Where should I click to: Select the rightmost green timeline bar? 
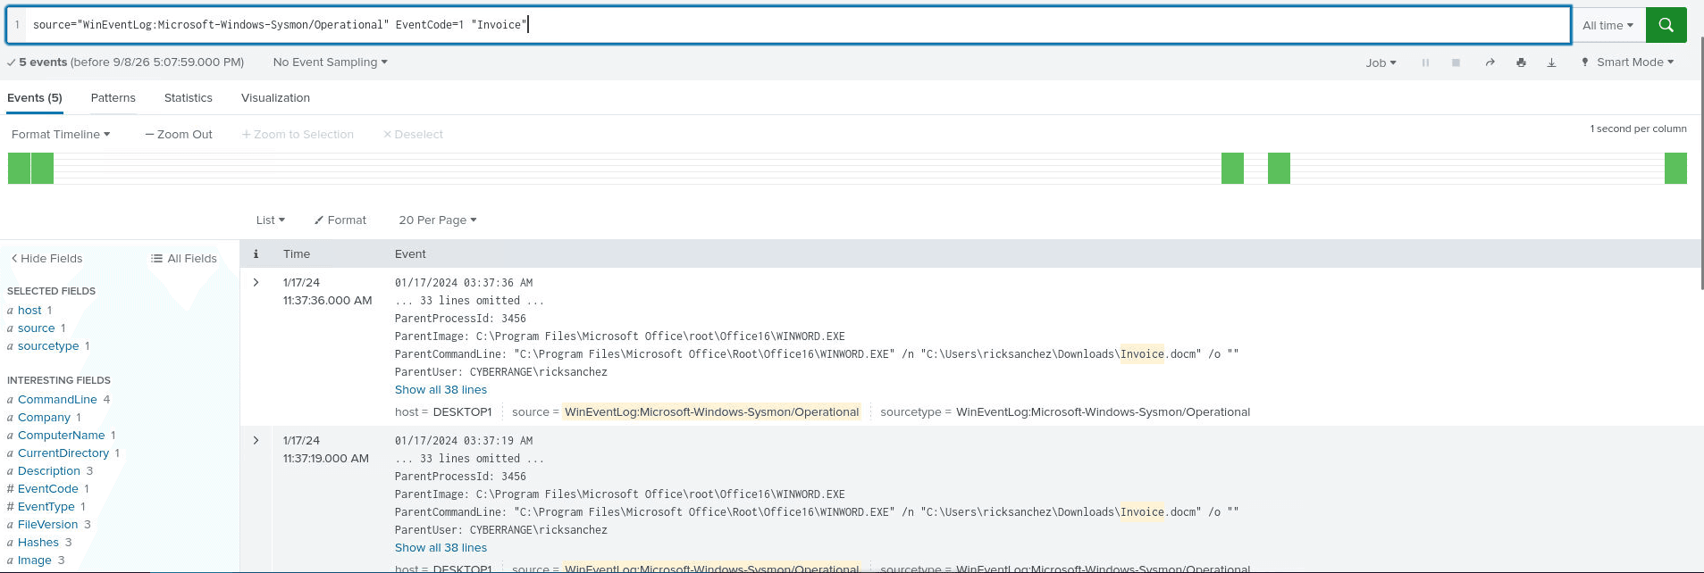[x=1675, y=168]
